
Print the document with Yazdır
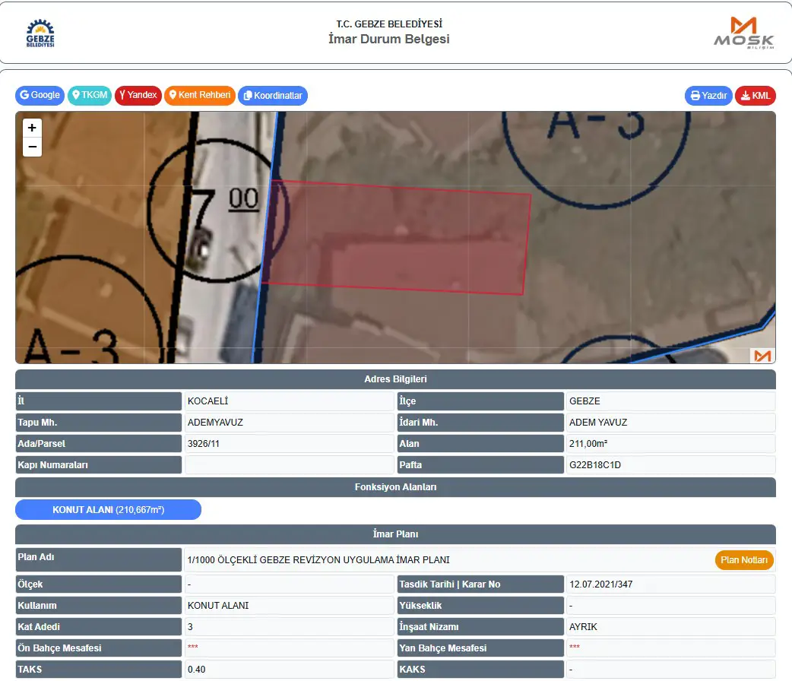click(708, 96)
